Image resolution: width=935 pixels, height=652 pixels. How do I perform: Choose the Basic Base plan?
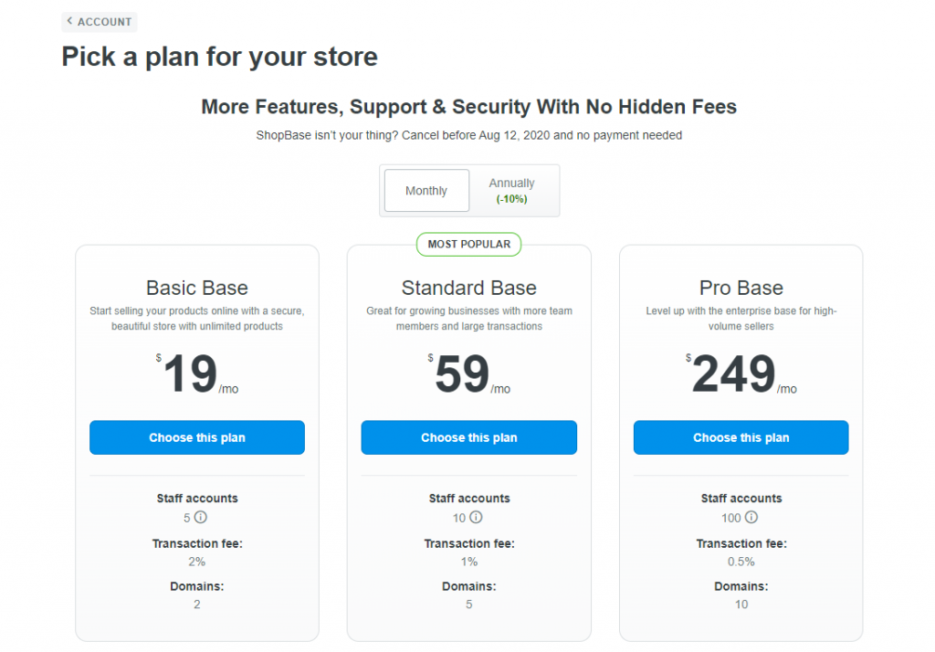(197, 437)
